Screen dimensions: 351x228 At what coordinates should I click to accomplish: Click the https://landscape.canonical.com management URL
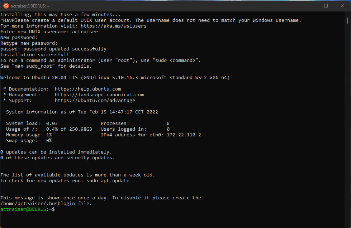tap(99, 95)
